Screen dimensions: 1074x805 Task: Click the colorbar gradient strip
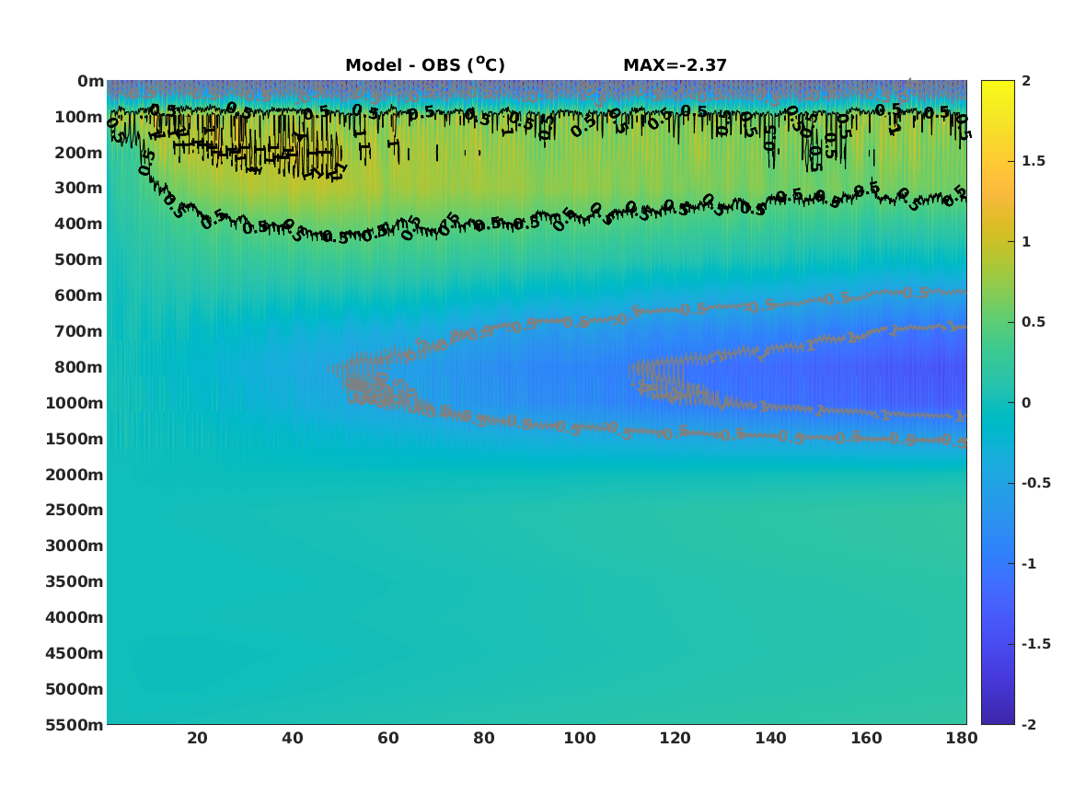(x=998, y=403)
